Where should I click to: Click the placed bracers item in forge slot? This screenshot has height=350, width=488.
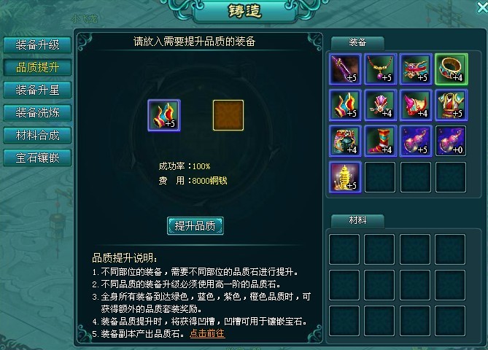point(164,115)
